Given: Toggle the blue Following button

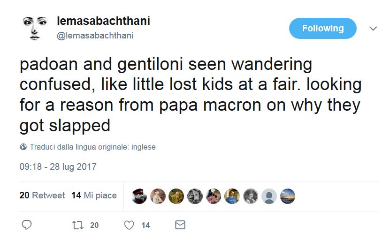Looking at the screenshot, I should (323, 28).
